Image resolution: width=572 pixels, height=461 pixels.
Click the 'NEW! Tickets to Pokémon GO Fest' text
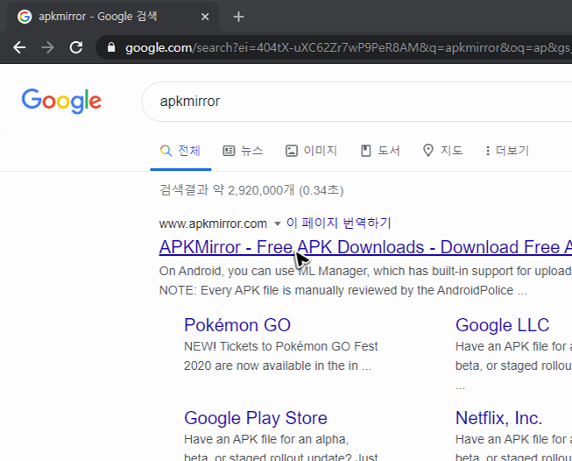(281, 346)
